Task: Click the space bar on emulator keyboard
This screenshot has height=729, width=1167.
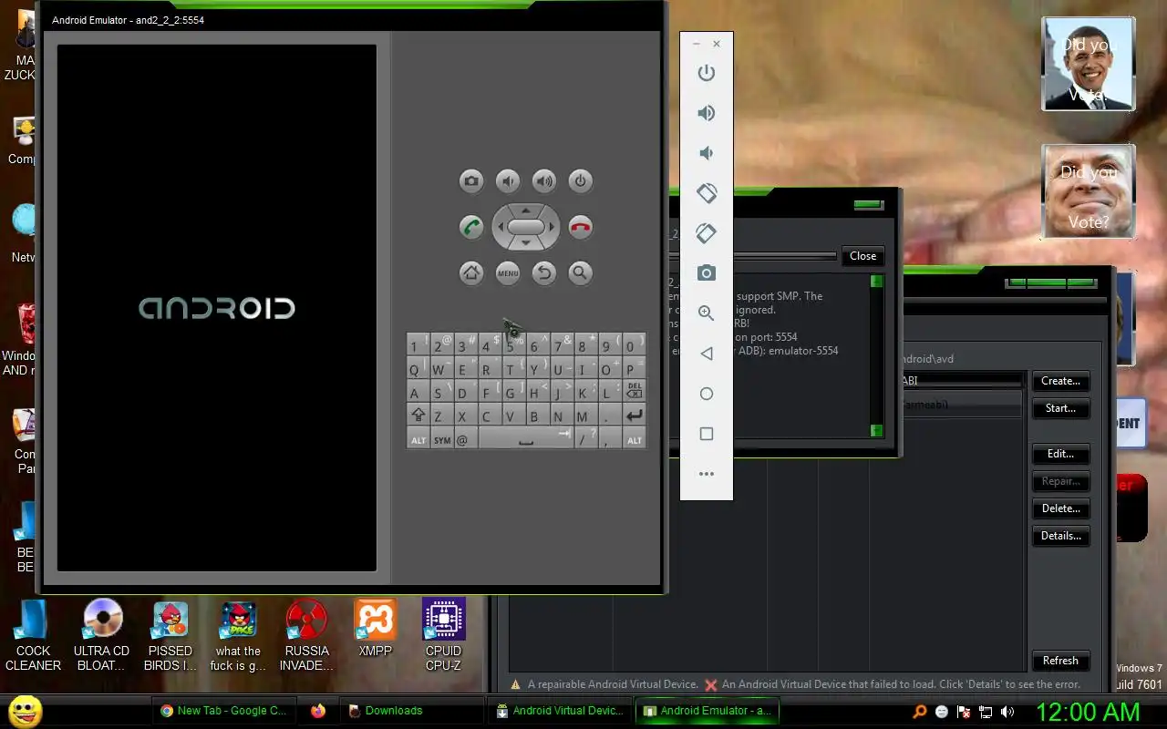Action: [526, 438]
